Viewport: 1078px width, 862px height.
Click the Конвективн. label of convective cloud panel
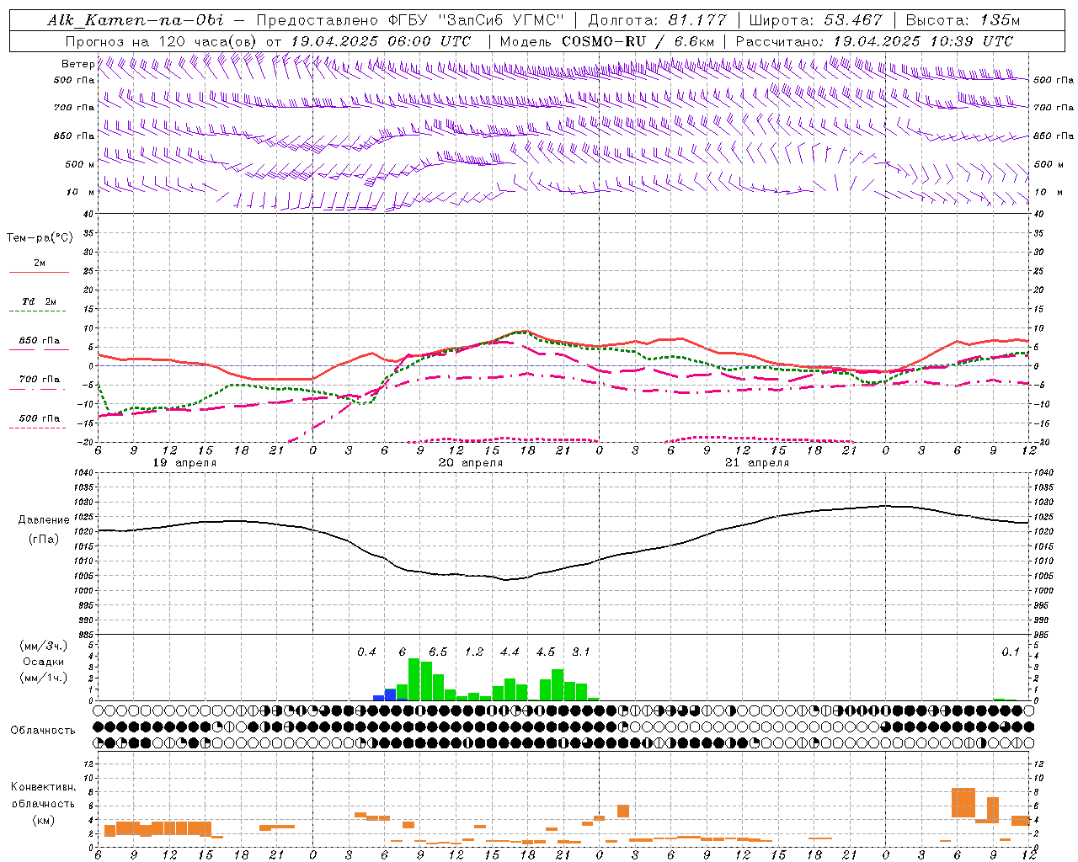(44, 787)
